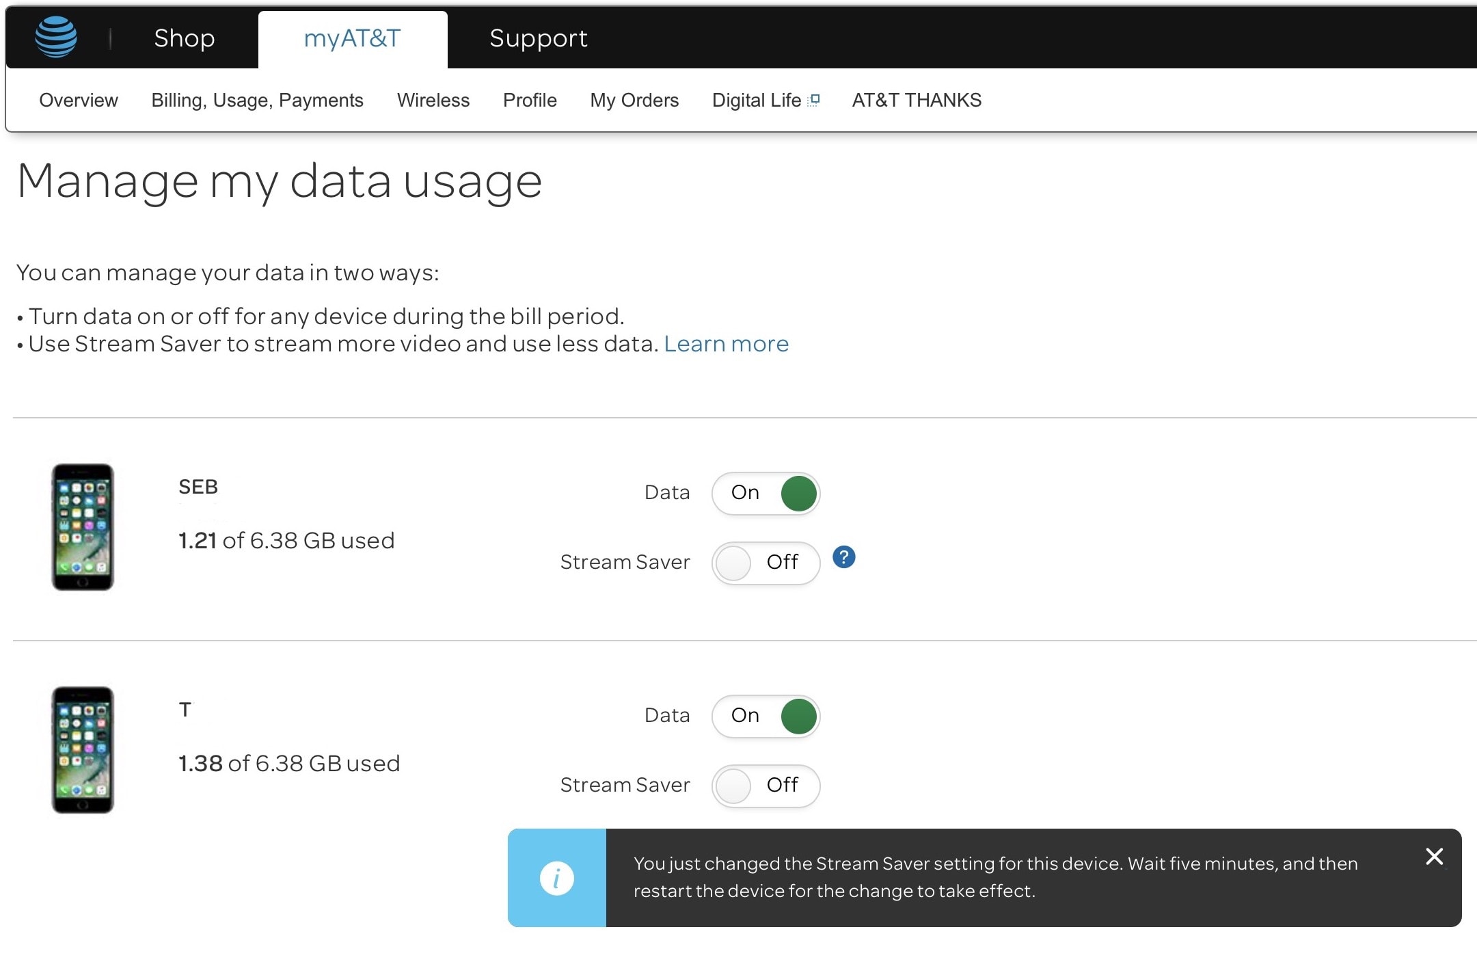The width and height of the screenshot is (1477, 977).
Task: Open My Orders menu
Action: tap(634, 101)
